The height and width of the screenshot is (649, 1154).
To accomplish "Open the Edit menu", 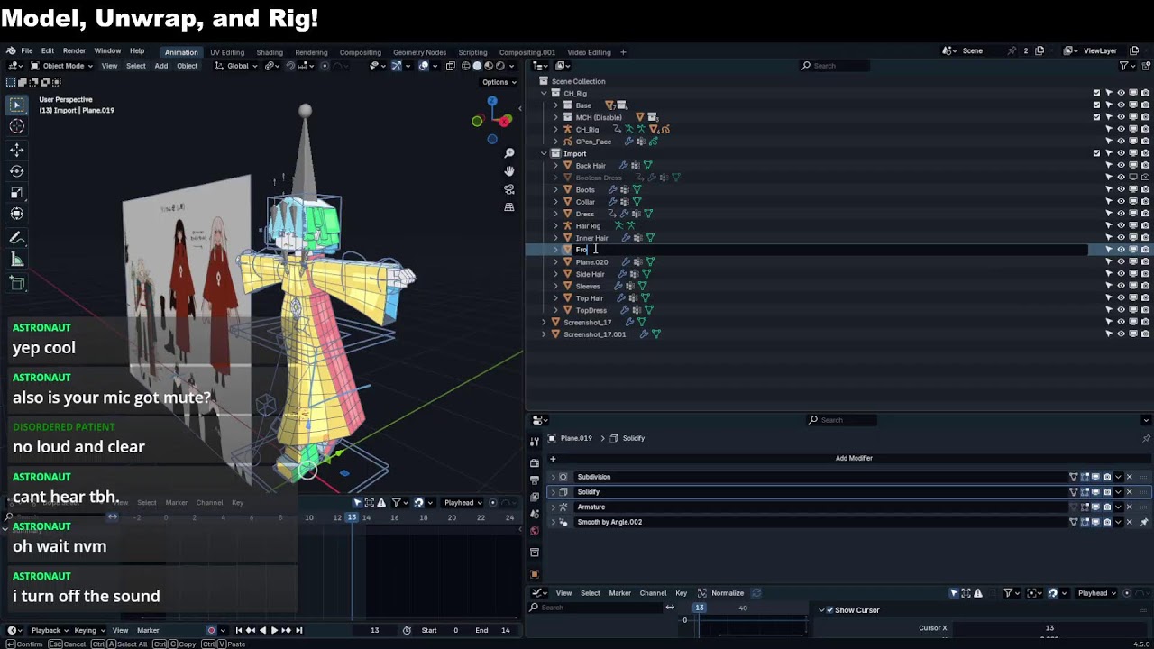I will point(48,51).
